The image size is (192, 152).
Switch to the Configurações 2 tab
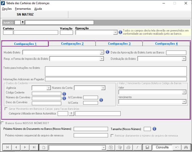tap(72, 44)
